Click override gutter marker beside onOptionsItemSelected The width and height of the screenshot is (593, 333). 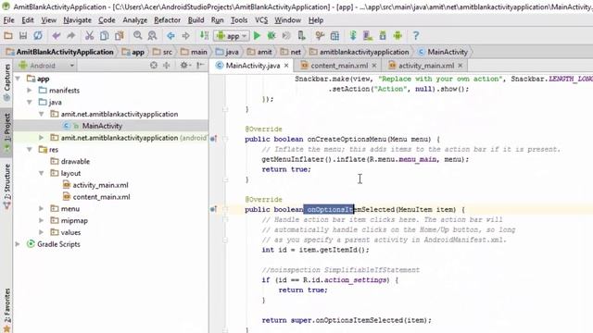[x=214, y=209]
